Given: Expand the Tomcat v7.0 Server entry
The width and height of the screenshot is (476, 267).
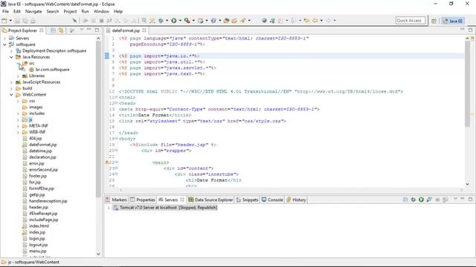Looking at the screenshot, I should [x=109, y=208].
